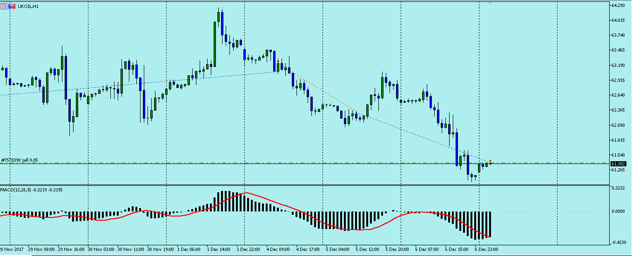Click the 64.015 price scale value

point(618,20)
